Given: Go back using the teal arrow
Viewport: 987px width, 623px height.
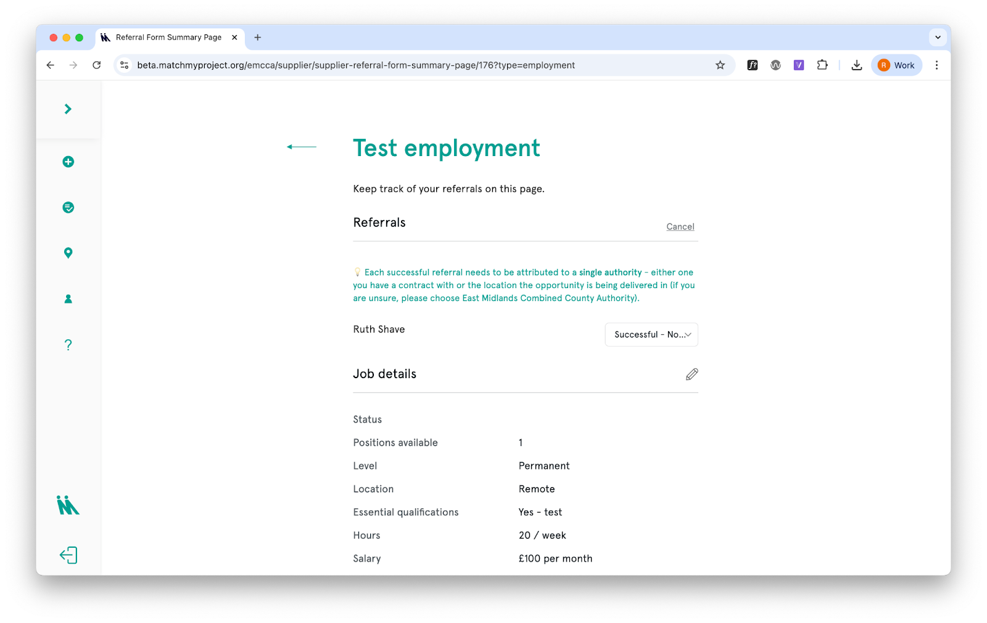Looking at the screenshot, I should point(302,147).
